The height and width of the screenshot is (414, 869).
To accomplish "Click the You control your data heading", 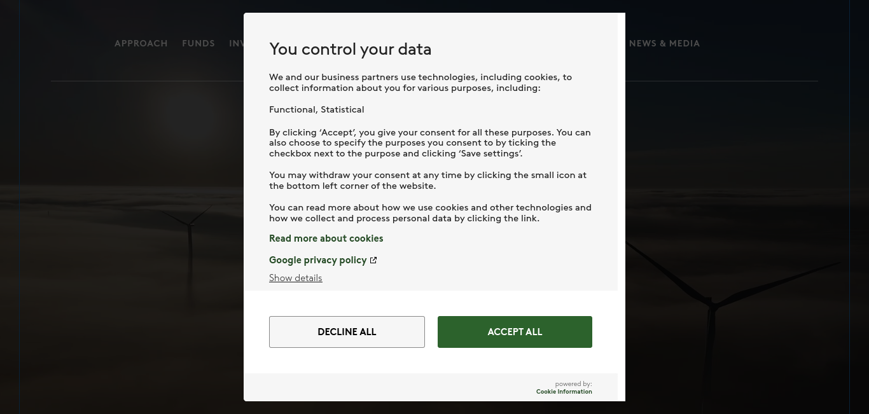I will (x=351, y=49).
